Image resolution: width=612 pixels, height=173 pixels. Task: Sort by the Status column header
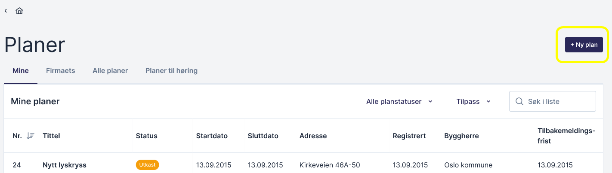(147, 136)
